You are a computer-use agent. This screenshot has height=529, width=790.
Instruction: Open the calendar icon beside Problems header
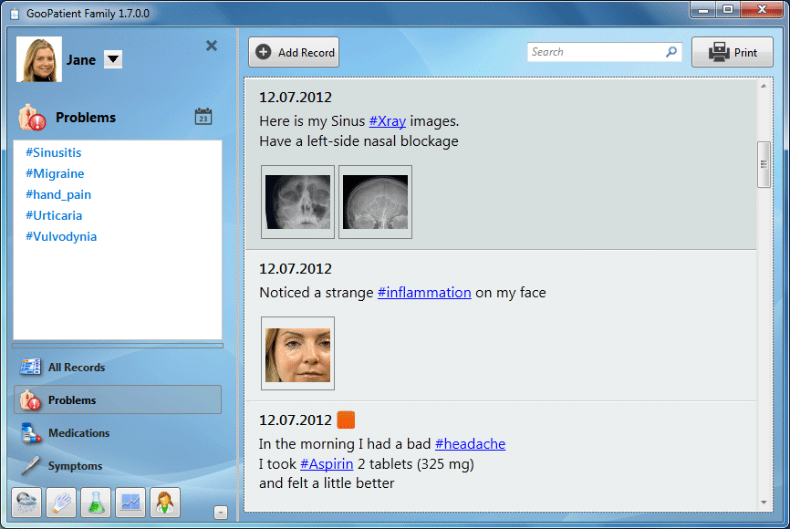click(x=203, y=117)
